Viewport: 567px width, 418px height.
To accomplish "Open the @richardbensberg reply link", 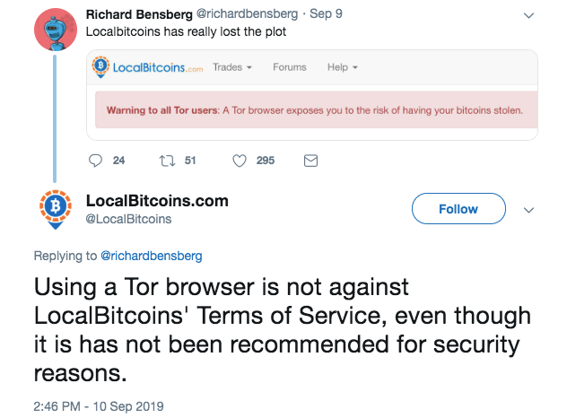I will (x=151, y=256).
